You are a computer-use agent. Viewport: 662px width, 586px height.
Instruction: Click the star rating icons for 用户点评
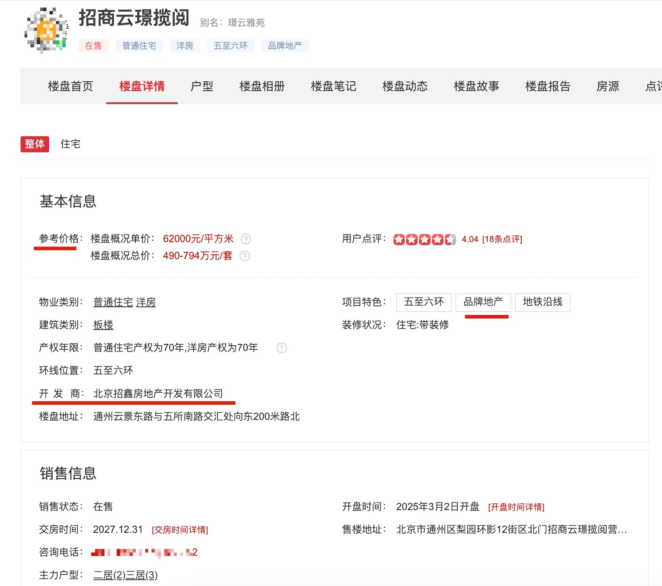point(425,239)
